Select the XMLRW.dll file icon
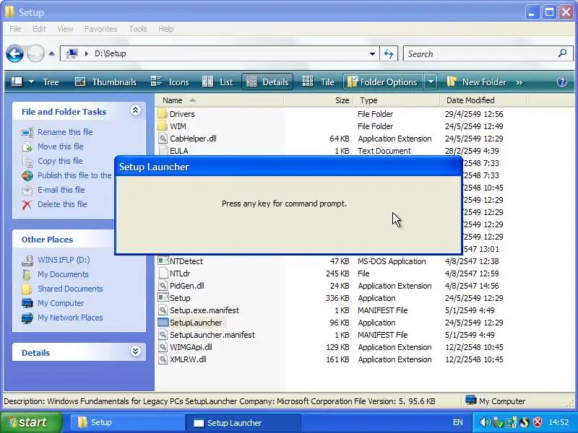This screenshot has width=578, height=433. click(163, 359)
